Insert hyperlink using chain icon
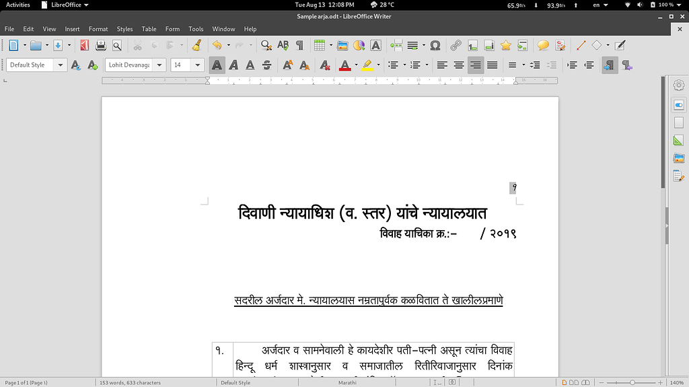 pyautogui.click(x=456, y=46)
